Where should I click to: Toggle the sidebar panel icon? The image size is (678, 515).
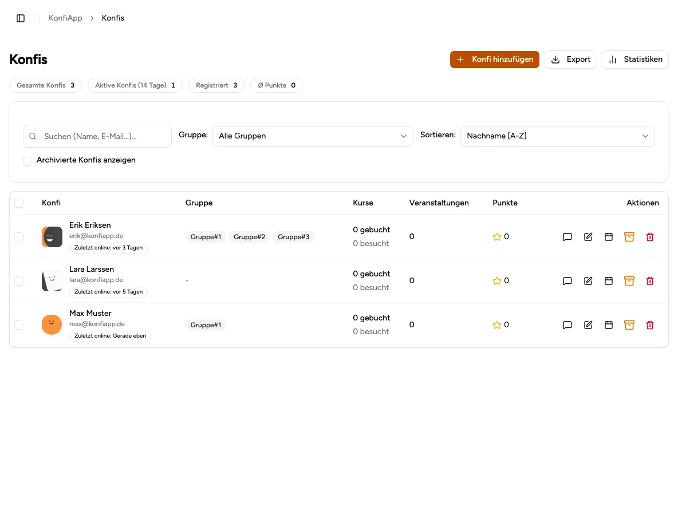tap(21, 18)
